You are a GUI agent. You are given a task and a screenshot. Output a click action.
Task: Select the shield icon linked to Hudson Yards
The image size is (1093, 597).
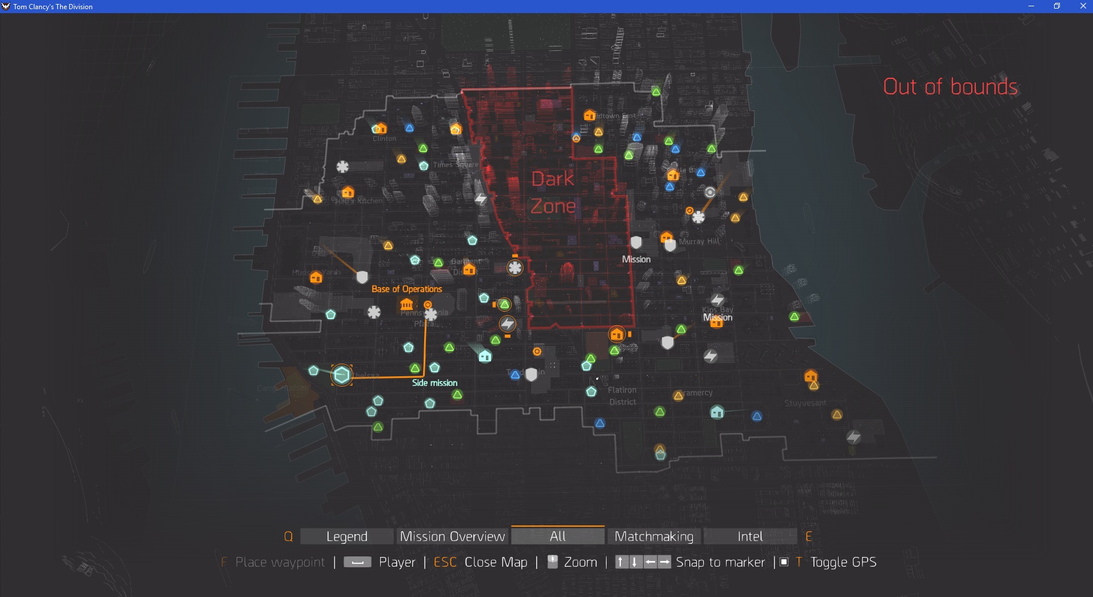click(362, 277)
